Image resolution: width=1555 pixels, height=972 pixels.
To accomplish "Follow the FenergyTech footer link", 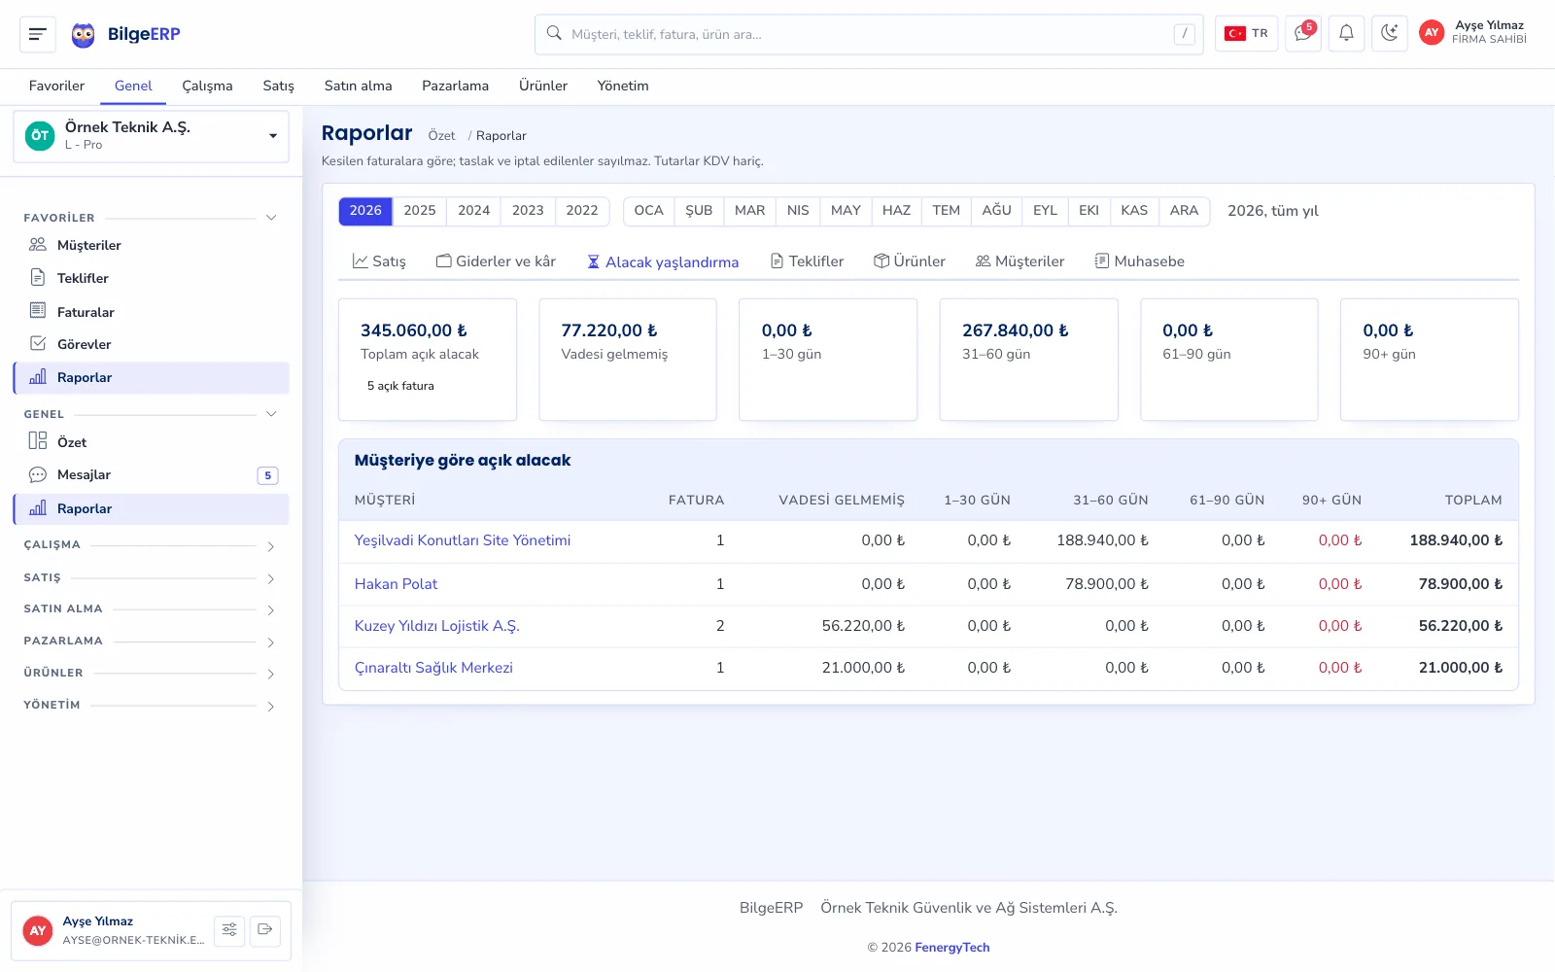I will point(952,948).
